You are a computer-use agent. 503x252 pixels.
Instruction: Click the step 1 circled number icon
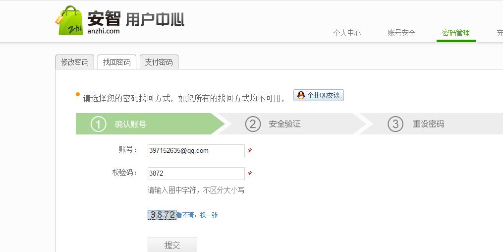(x=98, y=124)
